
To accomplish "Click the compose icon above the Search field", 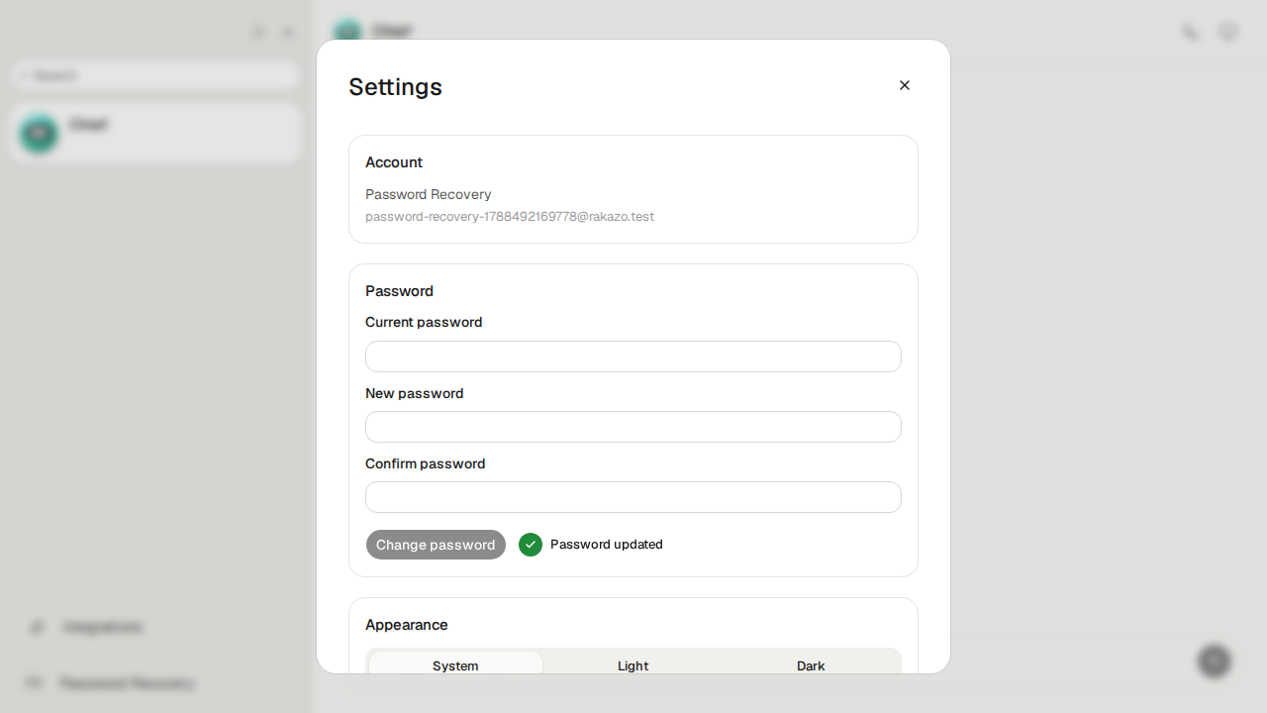I will pos(288,32).
